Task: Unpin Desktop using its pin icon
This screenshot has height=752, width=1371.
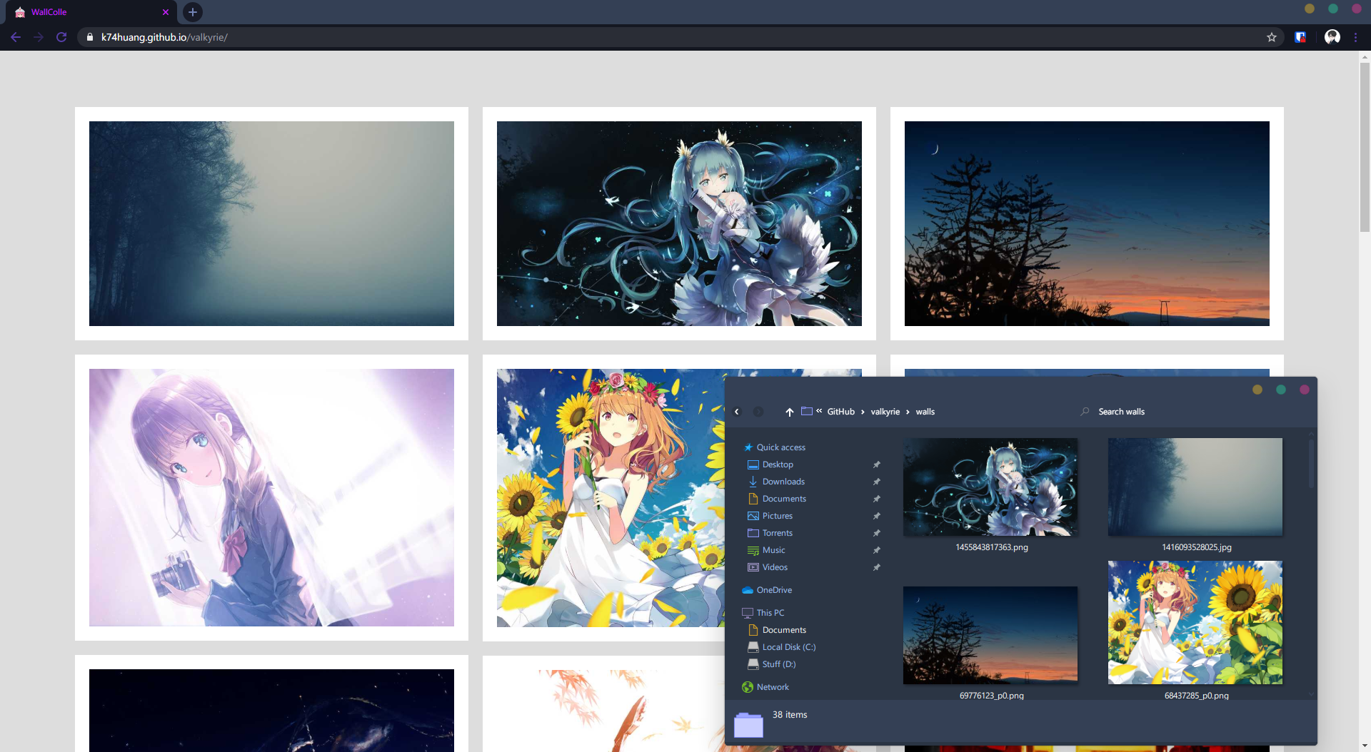Action: pyautogui.click(x=876, y=464)
